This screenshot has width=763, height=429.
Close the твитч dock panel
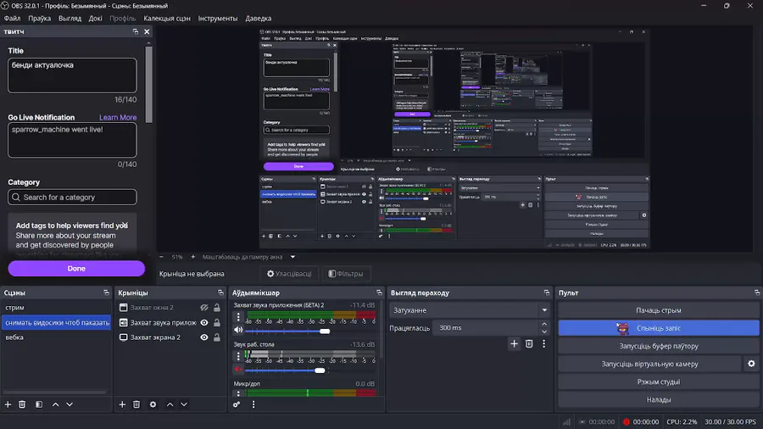pyautogui.click(x=147, y=31)
